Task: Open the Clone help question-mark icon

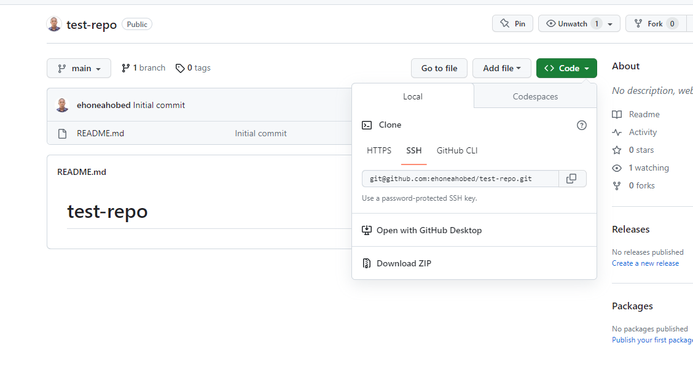Action: pos(582,125)
